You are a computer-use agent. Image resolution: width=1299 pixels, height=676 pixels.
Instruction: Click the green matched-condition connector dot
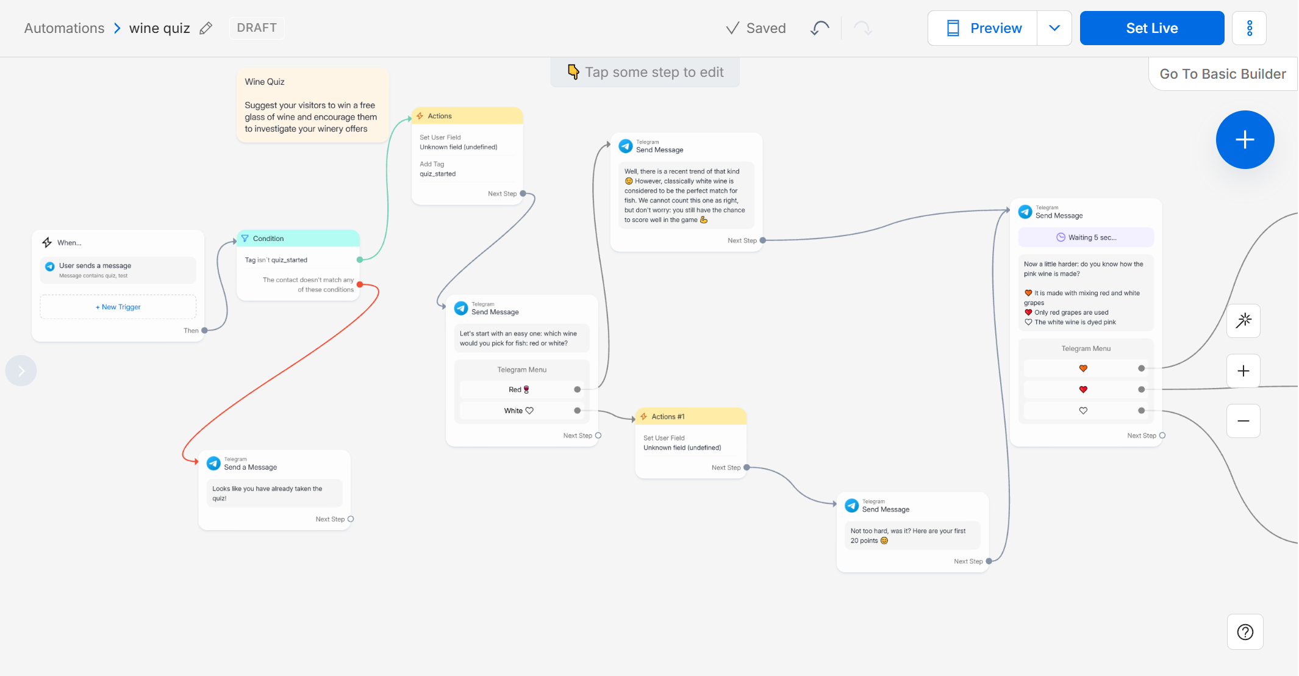[x=360, y=260]
